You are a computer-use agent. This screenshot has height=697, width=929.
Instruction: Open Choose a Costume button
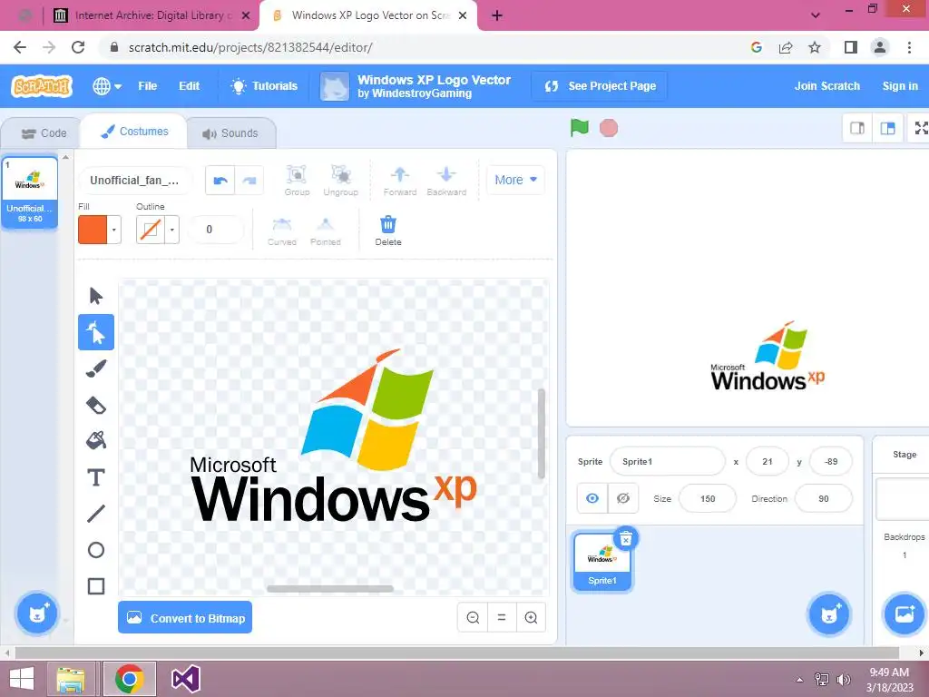36,614
